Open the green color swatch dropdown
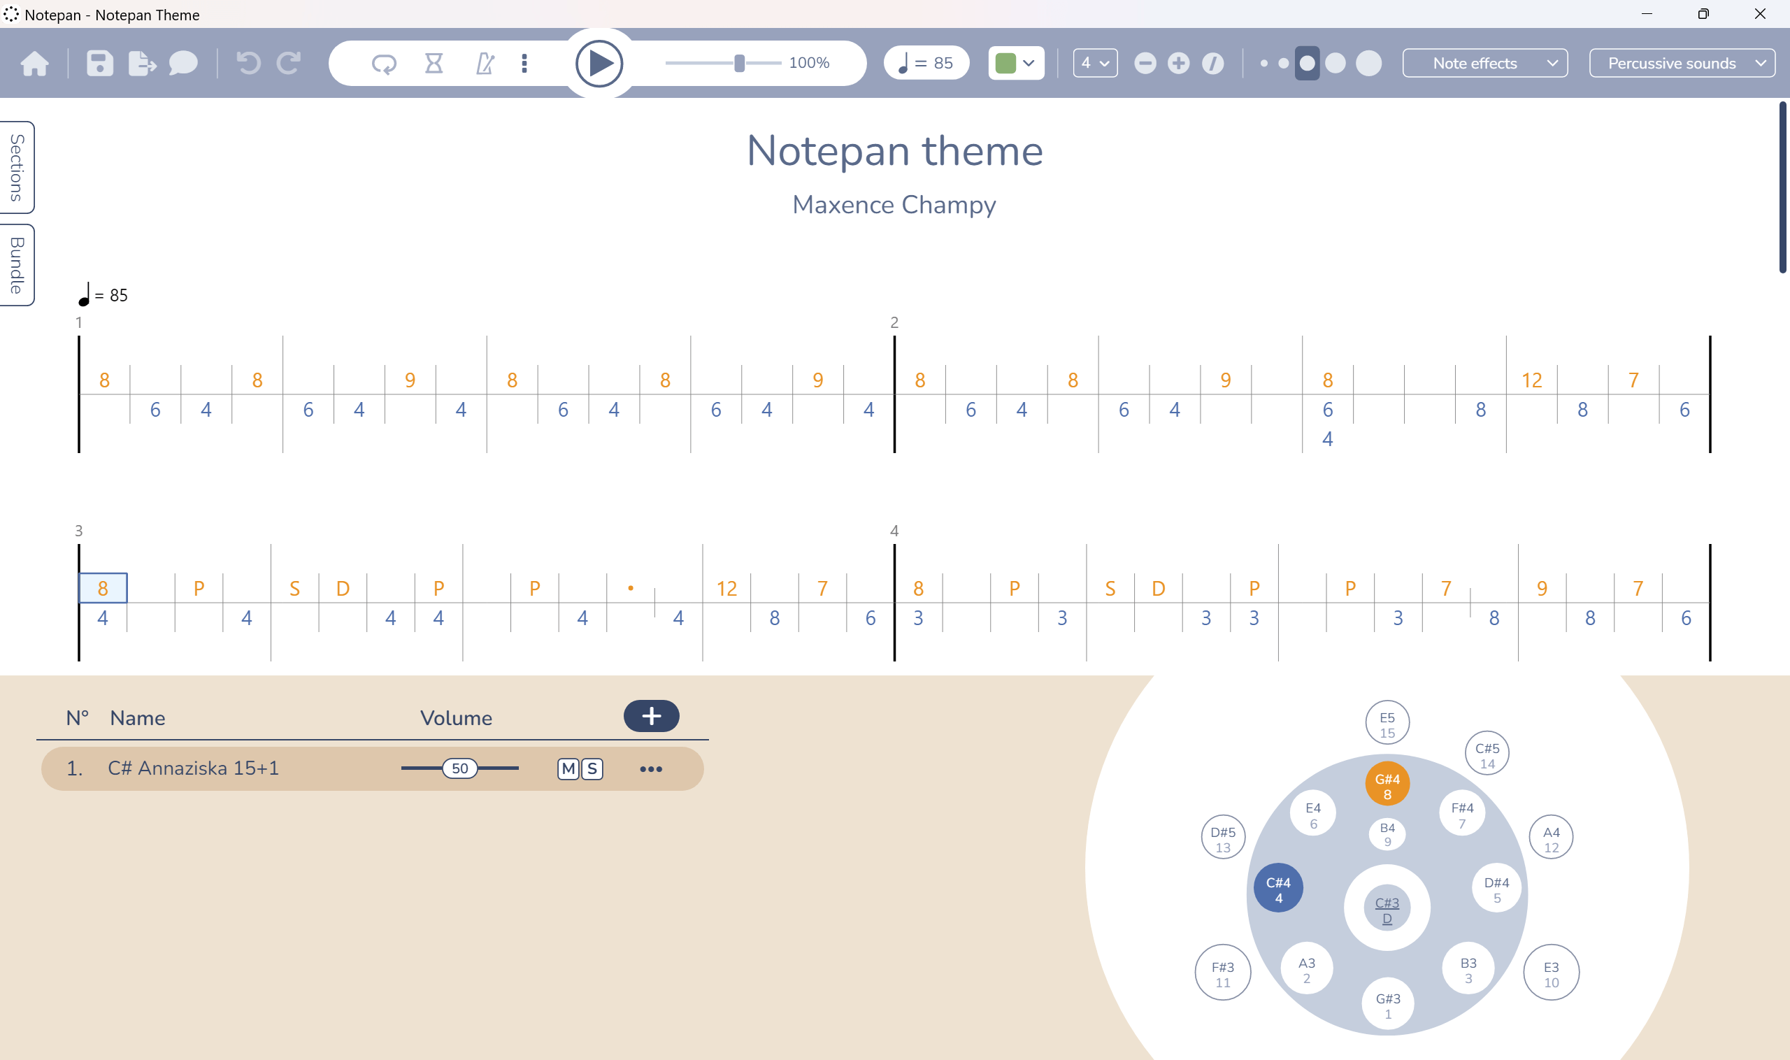Viewport: 1790px width, 1060px height. click(1016, 63)
